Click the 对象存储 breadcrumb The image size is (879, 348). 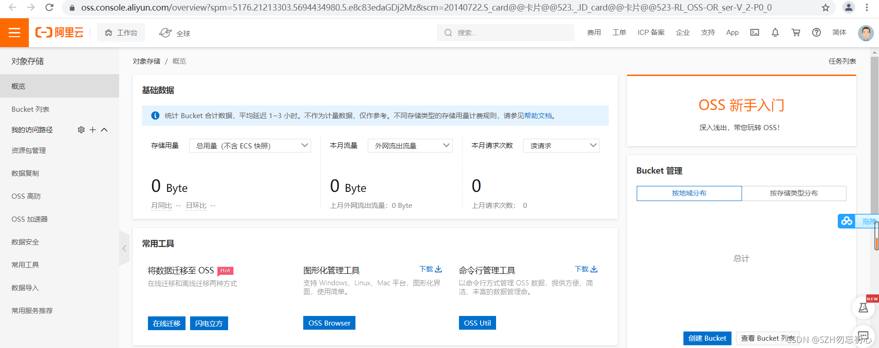[147, 61]
